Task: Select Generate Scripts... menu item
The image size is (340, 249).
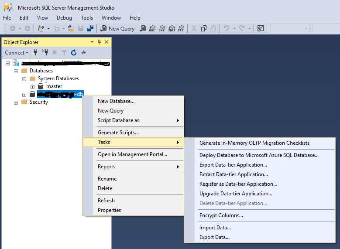Action: pyautogui.click(x=133, y=133)
